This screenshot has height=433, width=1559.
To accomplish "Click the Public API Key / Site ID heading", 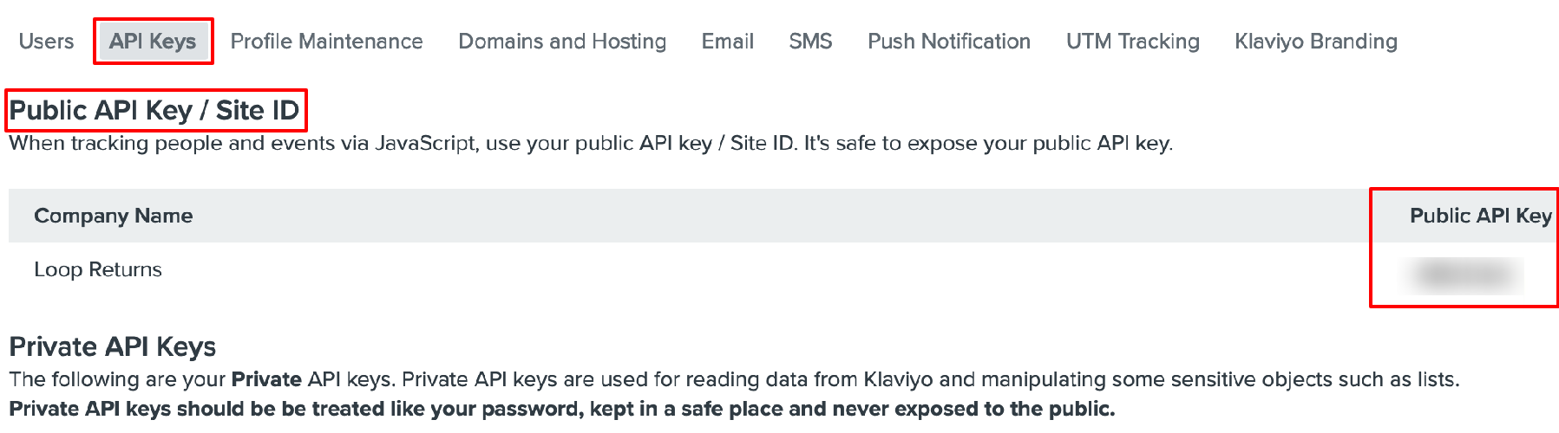I will pos(154,111).
